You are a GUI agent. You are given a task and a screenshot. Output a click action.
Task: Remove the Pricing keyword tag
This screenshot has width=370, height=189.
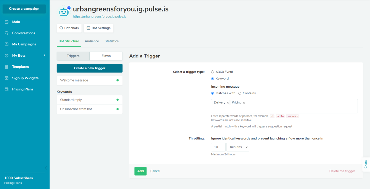(244, 103)
